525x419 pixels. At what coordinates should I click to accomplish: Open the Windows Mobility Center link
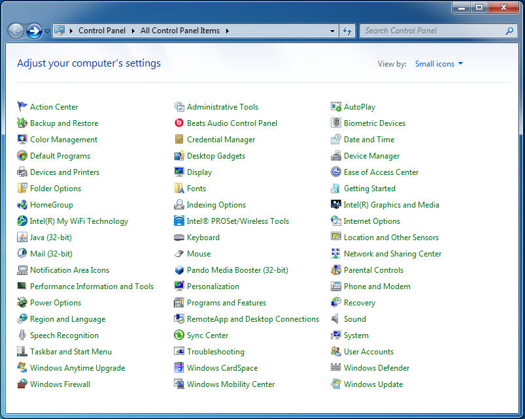click(x=231, y=384)
